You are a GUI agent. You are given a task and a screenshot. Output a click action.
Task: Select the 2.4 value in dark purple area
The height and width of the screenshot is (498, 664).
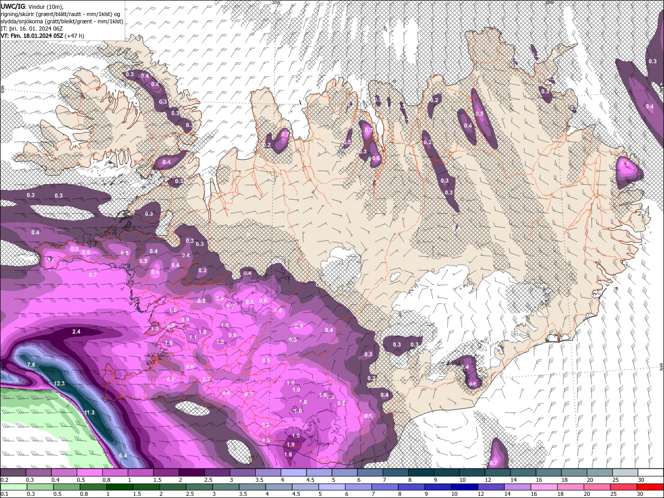coord(76,331)
